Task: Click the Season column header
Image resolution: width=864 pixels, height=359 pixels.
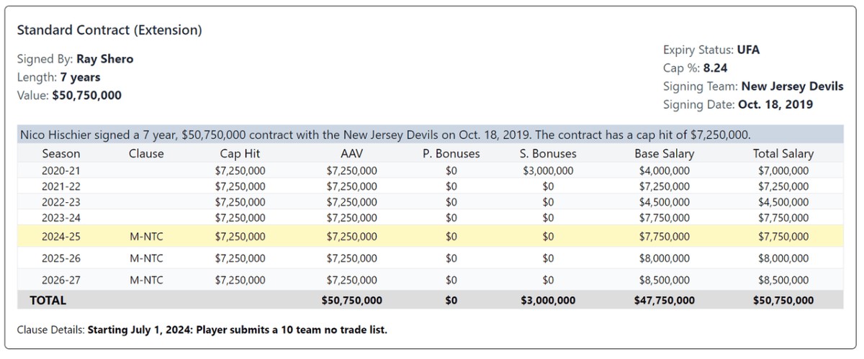Action: click(x=61, y=153)
